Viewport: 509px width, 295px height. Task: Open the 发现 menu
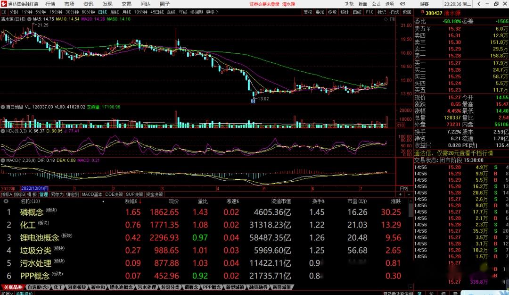[x=107, y=4]
